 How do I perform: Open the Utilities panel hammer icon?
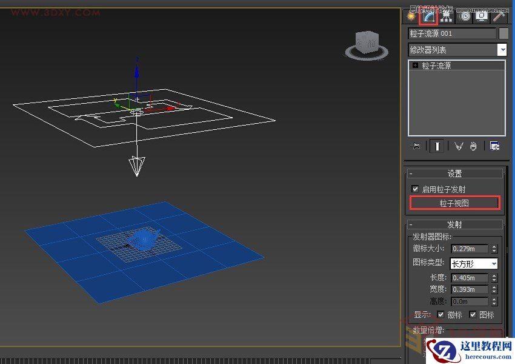click(497, 17)
